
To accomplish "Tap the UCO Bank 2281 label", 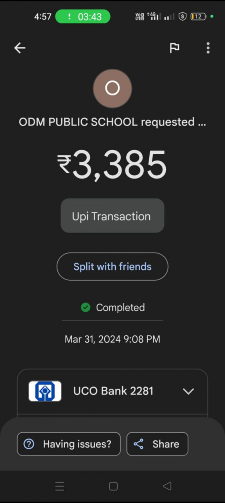I will tap(113, 391).
